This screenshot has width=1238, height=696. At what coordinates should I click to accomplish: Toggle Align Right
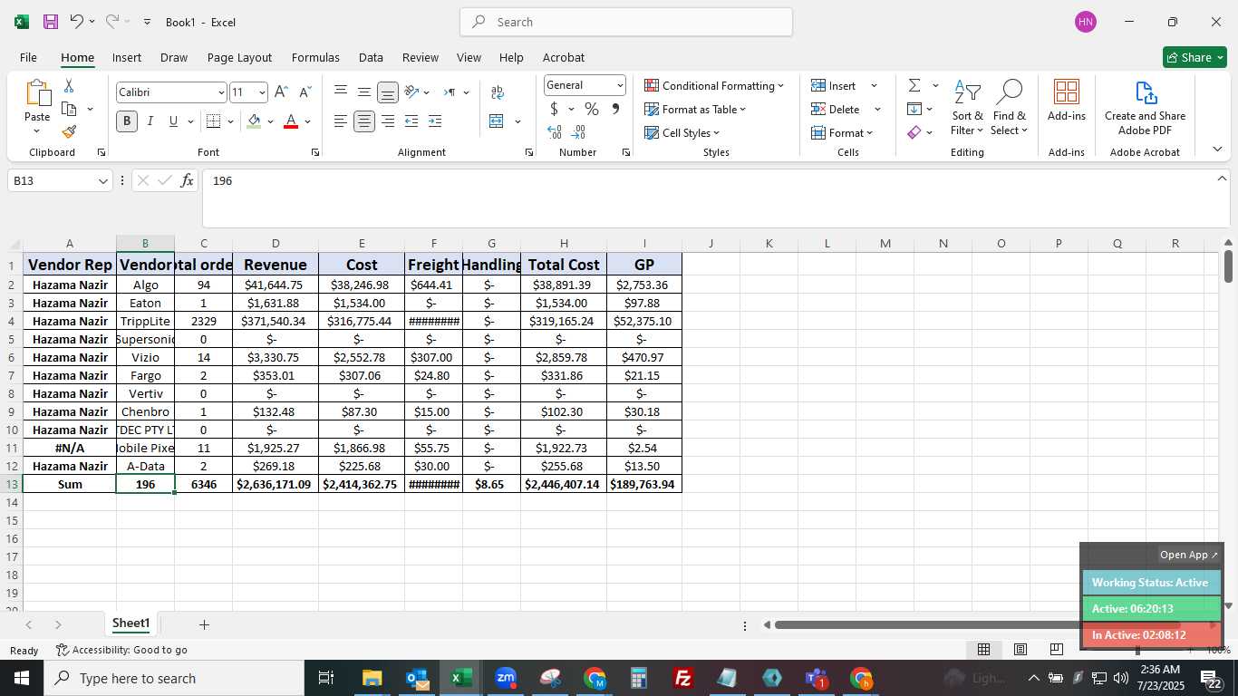(x=388, y=121)
